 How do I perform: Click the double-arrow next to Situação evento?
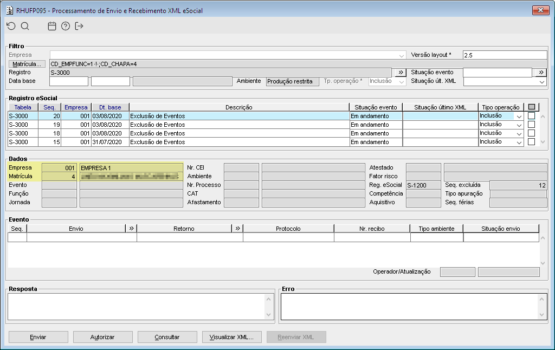pos(541,72)
